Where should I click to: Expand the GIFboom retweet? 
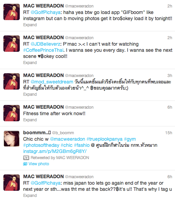(x=30, y=25)
